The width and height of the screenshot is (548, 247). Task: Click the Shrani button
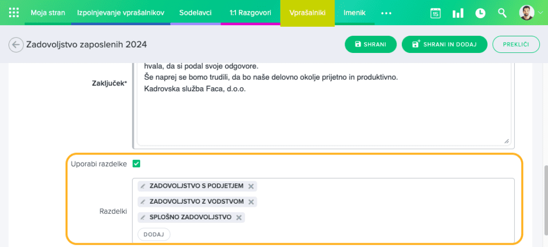point(370,44)
